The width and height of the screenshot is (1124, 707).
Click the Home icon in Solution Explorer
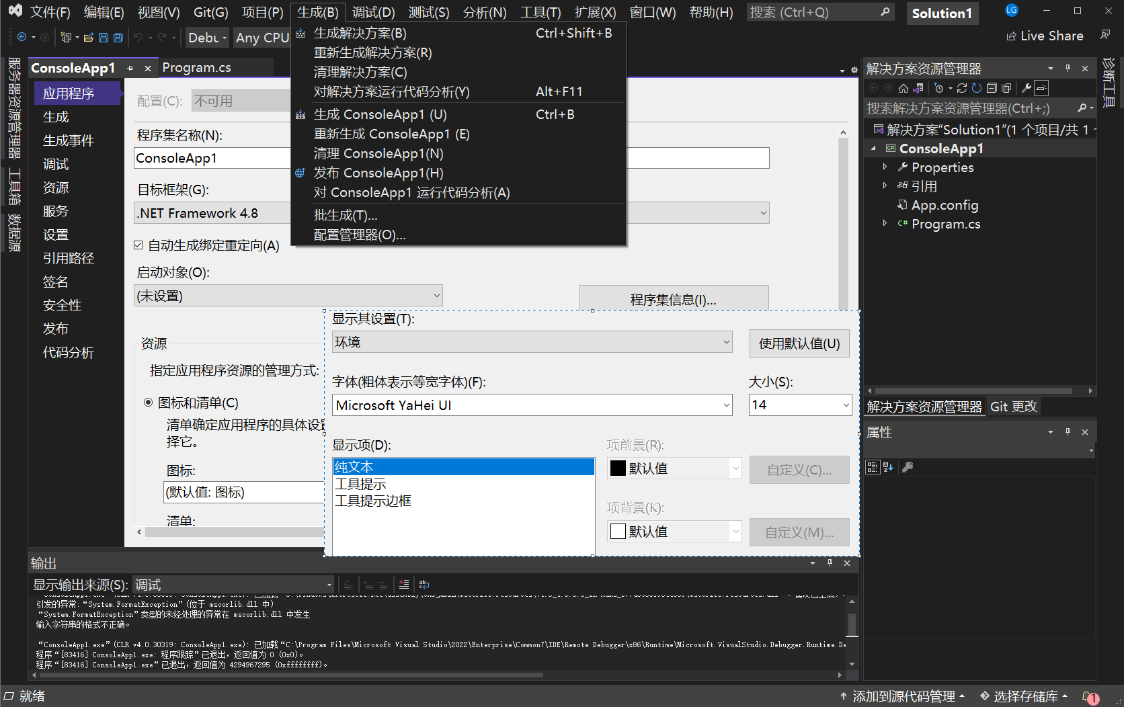[x=904, y=88]
